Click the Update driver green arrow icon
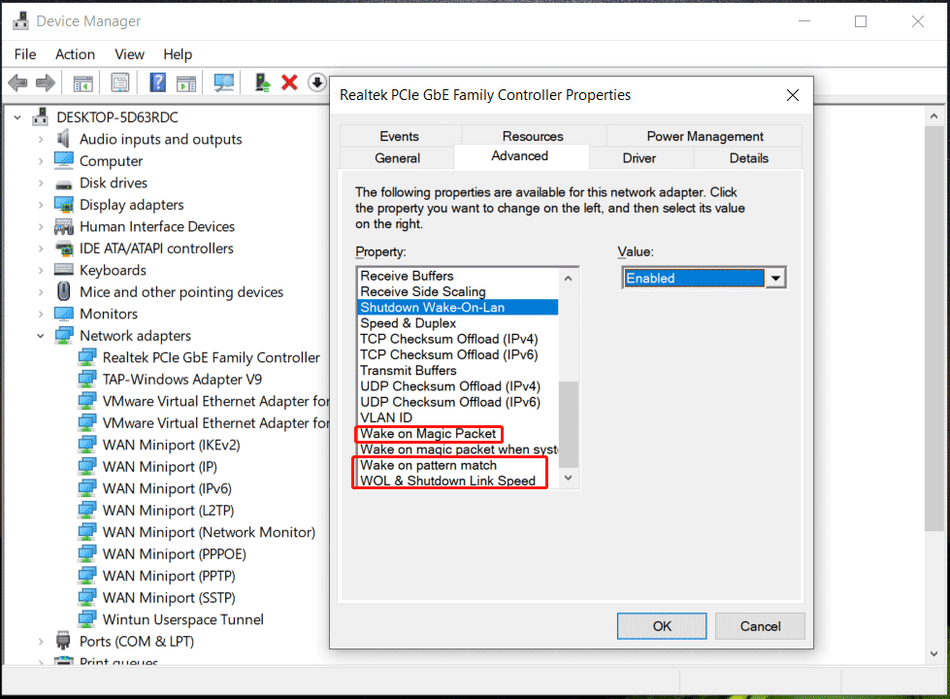This screenshot has height=699, width=950. (x=262, y=83)
